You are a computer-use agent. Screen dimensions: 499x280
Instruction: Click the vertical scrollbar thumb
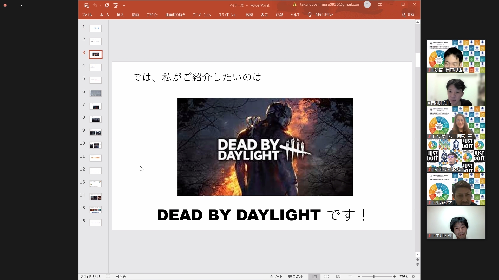[x=418, y=60]
